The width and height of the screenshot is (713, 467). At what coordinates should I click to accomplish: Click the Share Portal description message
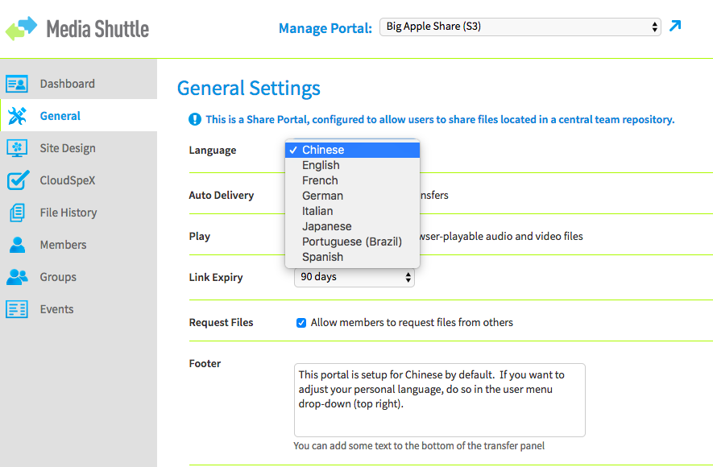click(x=440, y=119)
